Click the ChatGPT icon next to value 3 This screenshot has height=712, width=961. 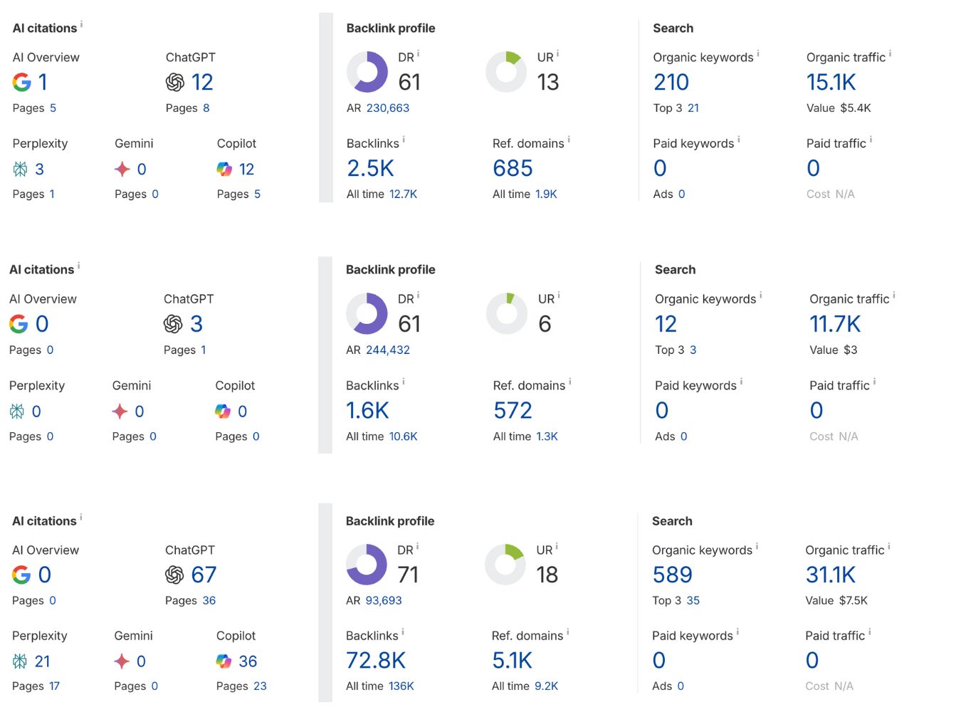point(173,325)
